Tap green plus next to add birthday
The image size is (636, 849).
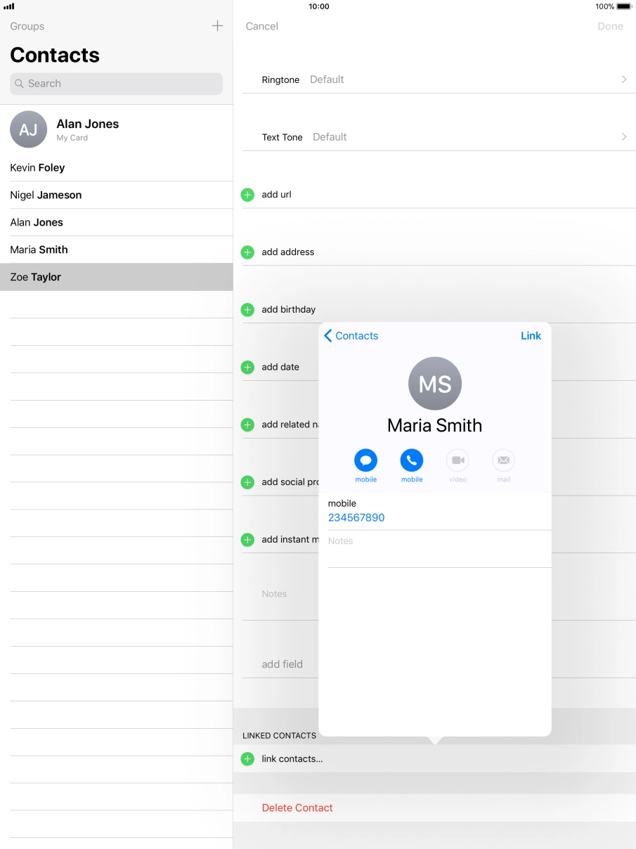(247, 310)
